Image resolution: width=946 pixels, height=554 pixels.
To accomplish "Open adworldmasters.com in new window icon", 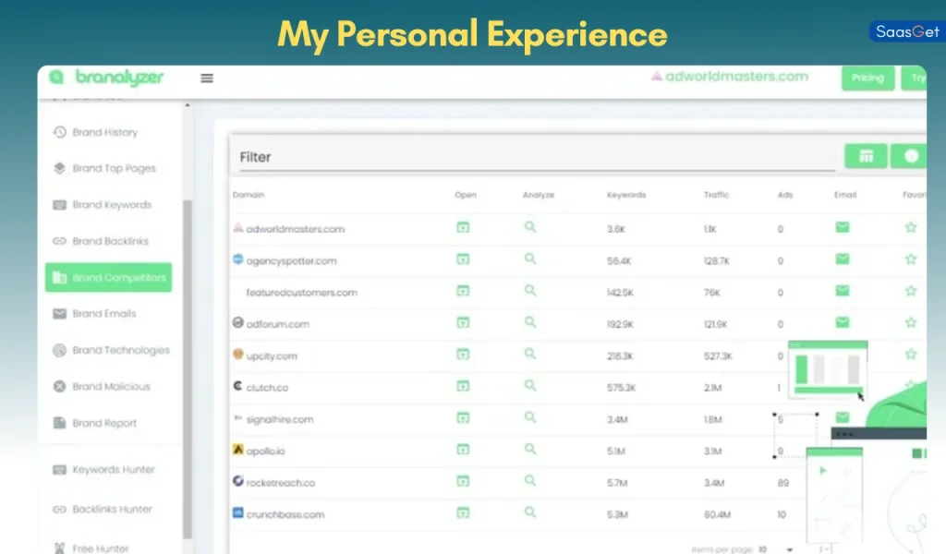I will point(463,227).
